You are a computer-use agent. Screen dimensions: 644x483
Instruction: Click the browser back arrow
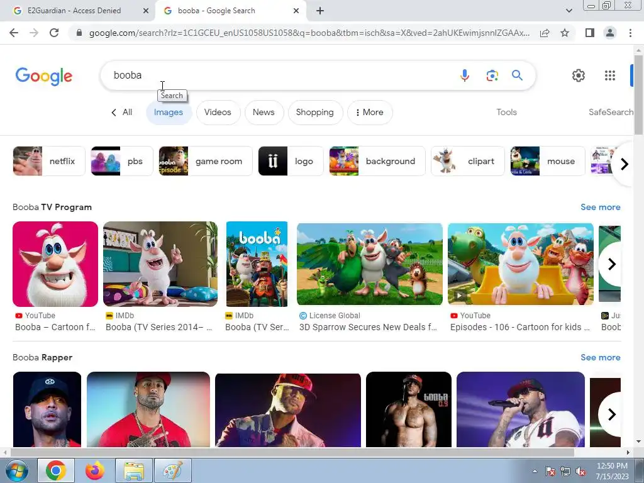(14, 33)
